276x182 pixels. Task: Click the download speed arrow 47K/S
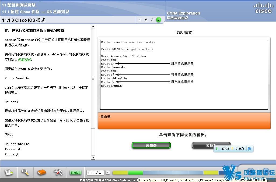217,149
